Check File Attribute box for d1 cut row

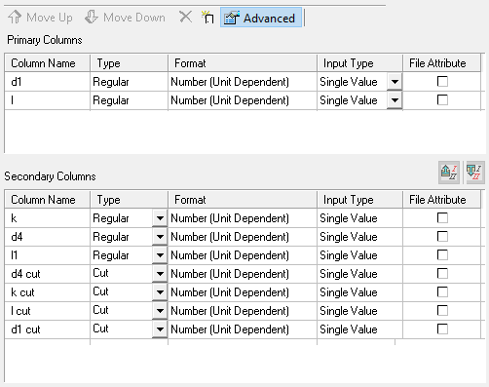pyautogui.click(x=442, y=329)
